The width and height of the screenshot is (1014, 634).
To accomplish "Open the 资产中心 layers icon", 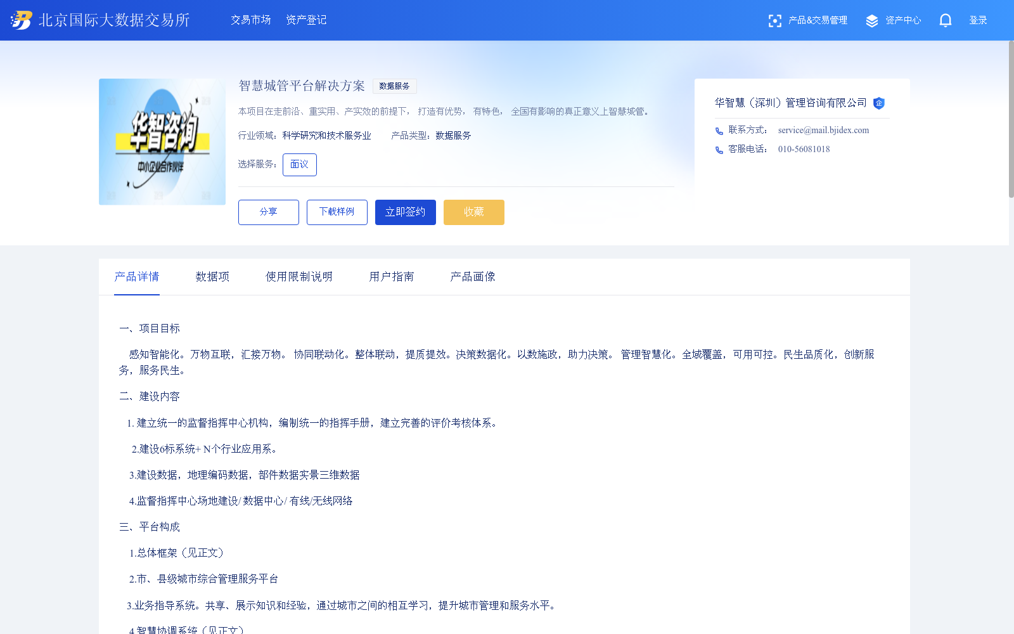I will [x=872, y=21].
